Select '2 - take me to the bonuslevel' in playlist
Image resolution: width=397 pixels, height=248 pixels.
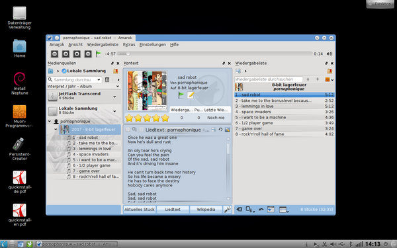[285, 101]
